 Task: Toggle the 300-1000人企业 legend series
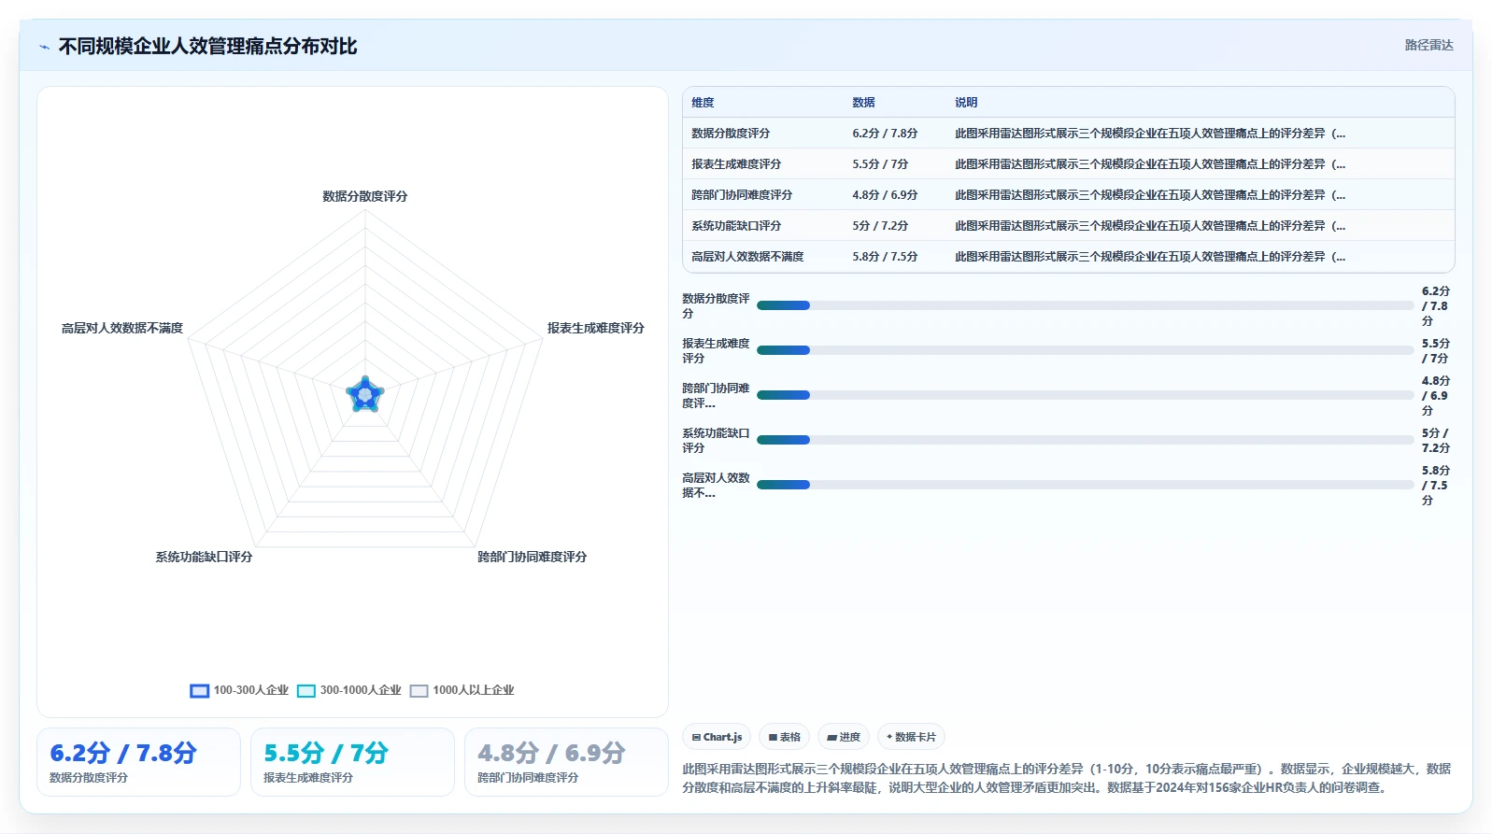(349, 690)
